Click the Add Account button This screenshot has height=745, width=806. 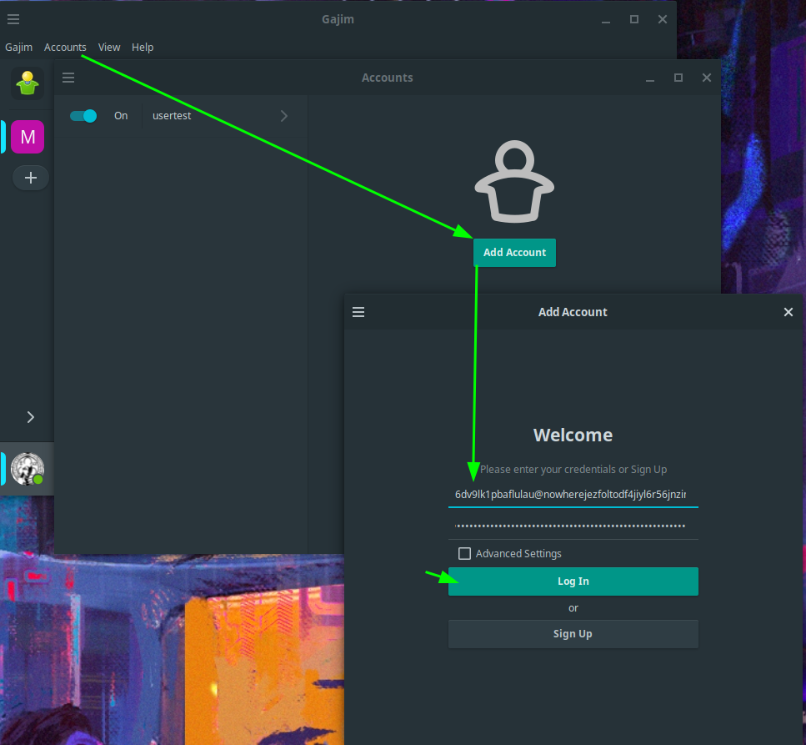point(514,253)
